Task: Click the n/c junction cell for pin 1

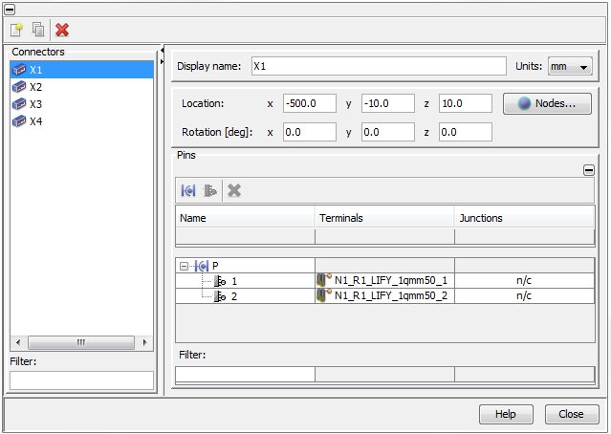Action: (x=524, y=280)
